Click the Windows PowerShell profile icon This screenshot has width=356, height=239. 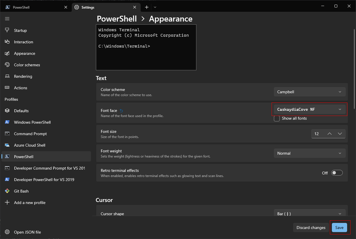coord(7,122)
